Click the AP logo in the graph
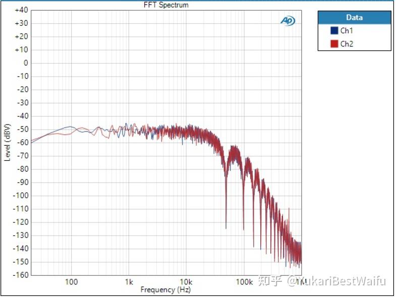 tap(288, 21)
